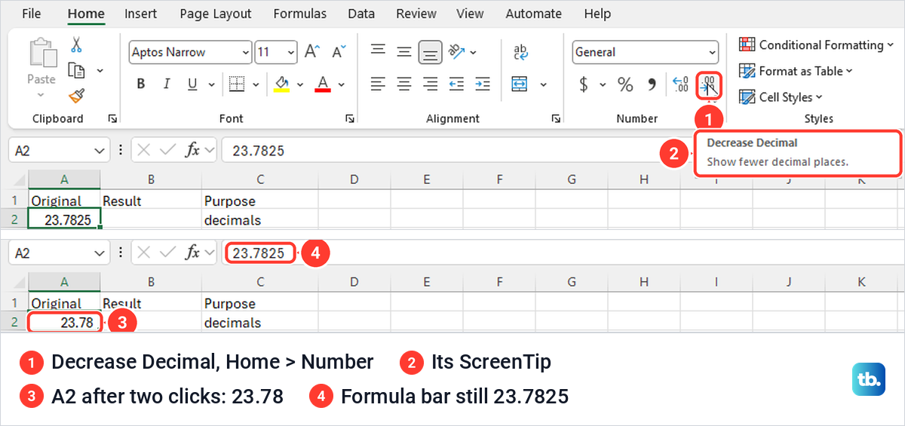Click Increase Indent icon
The image size is (905, 426).
coord(482,84)
